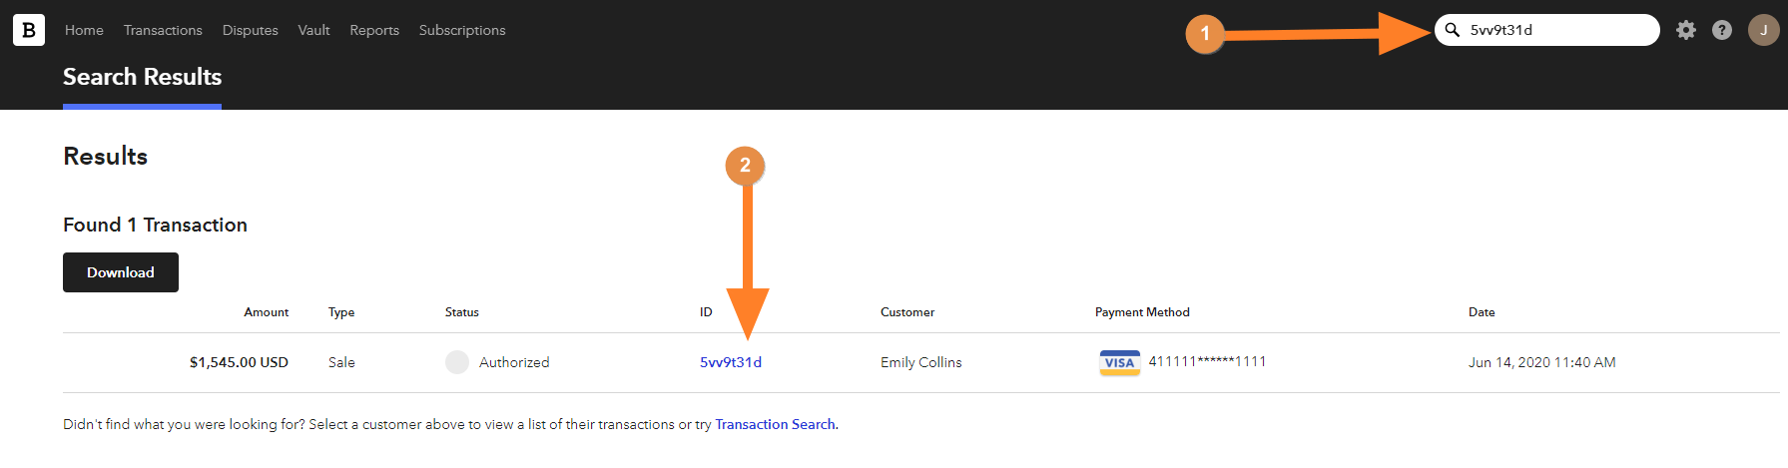Follow the Transaction Search link

(x=775, y=424)
